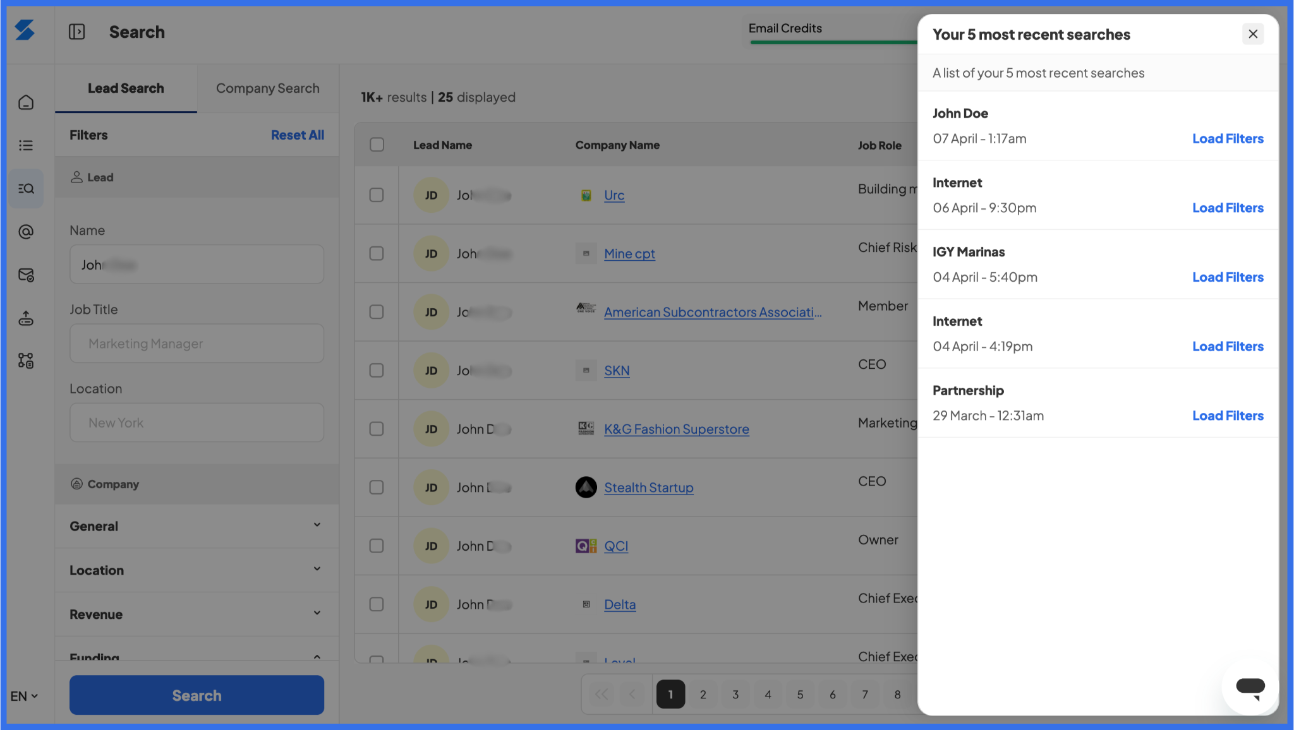Go to results page 5
1294x730 pixels.
[800, 695]
